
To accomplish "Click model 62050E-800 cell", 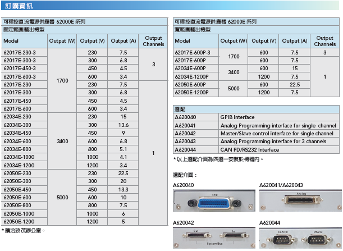I will coord(25,206).
